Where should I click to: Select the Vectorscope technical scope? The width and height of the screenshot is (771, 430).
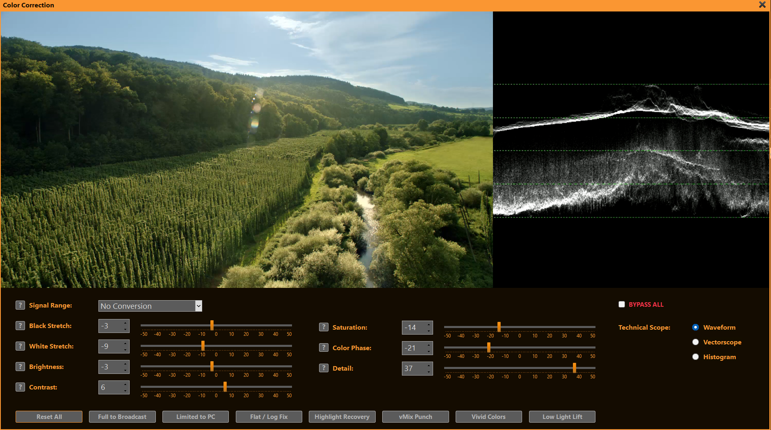(x=696, y=342)
